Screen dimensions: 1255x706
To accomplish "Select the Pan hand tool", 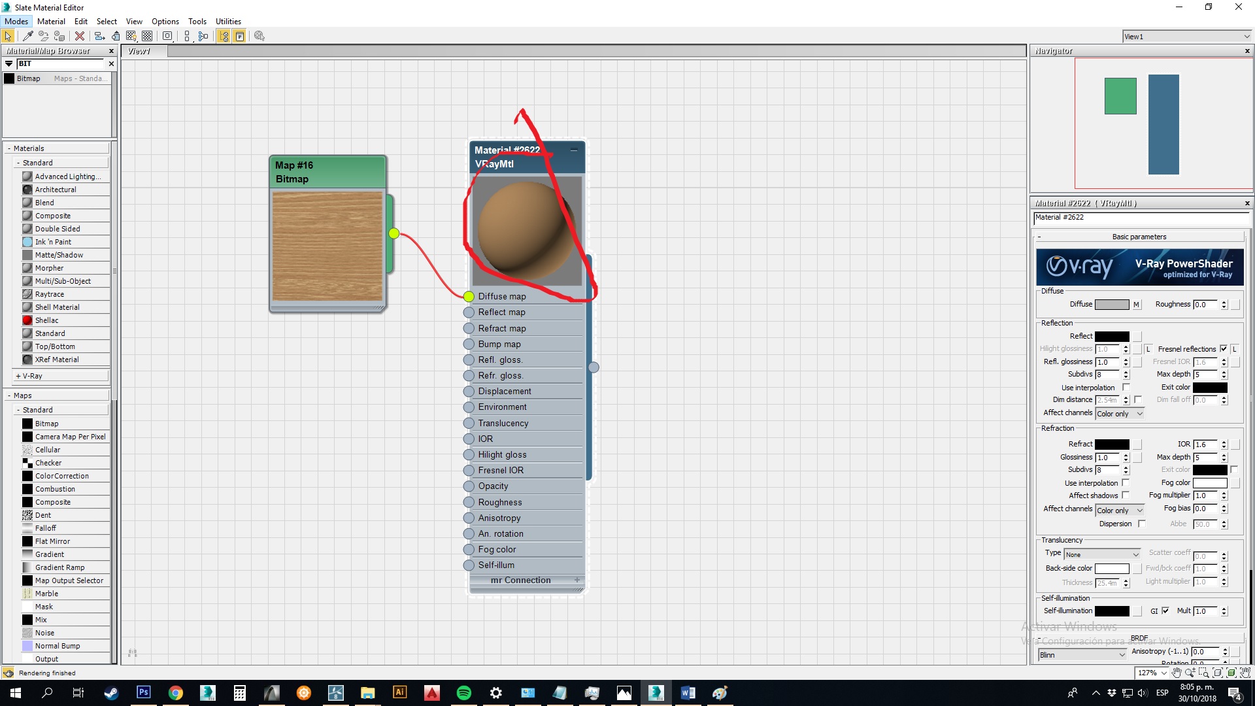I will 1177,673.
